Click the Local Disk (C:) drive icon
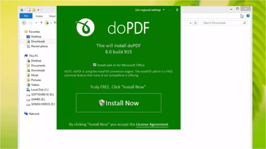This screenshot has width=266, height=149. 28,90
